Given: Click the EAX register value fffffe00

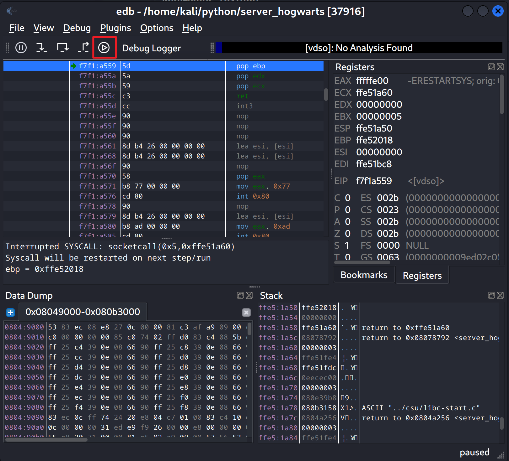Looking at the screenshot, I should [372, 81].
